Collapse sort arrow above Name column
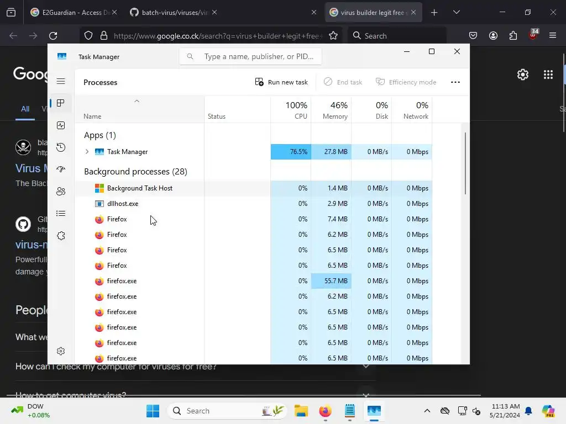The image size is (566, 424). click(137, 102)
